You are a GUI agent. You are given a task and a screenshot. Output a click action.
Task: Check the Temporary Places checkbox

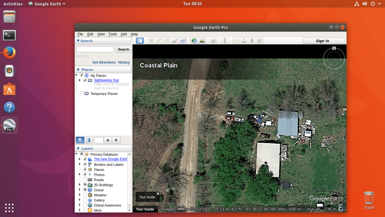click(81, 93)
